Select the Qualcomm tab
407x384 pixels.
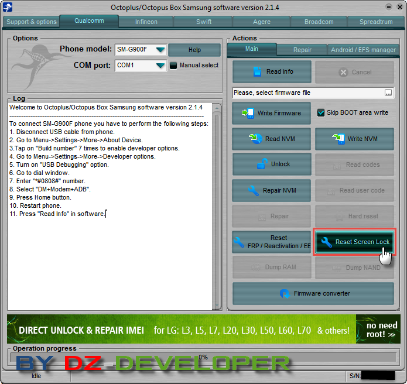89,20
